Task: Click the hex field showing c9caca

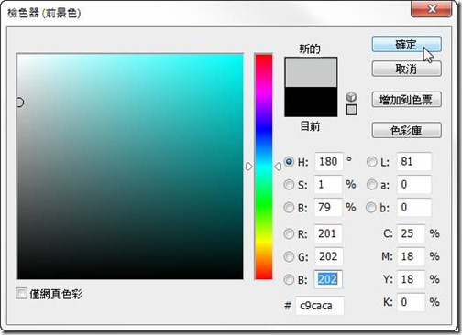Action: coord(319,306)
